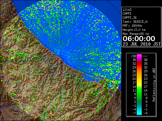The width and height of the screenshot is (162, 121).
Task: Click the 'Task: SEAICE_A' line
Action: (135, 22)
